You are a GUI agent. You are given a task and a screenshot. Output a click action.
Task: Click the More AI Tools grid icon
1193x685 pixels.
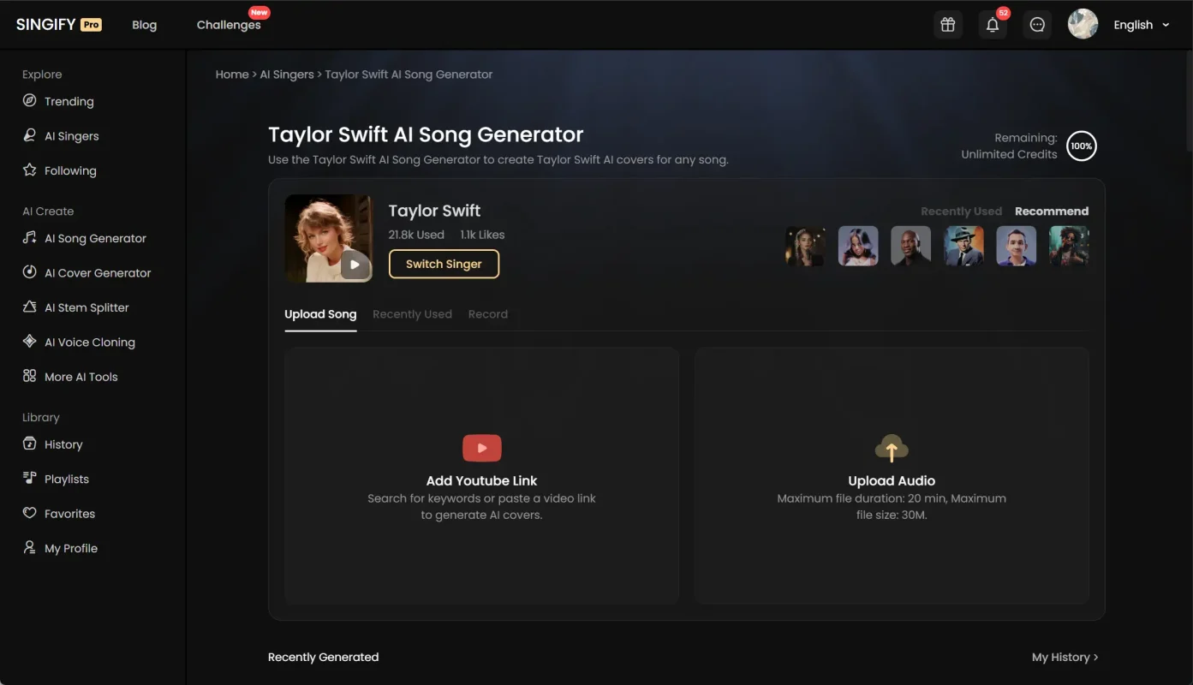point(29,376)
